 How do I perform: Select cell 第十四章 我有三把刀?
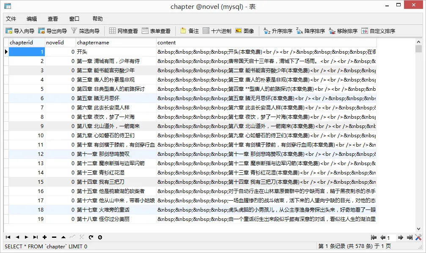tap(116, 182)
